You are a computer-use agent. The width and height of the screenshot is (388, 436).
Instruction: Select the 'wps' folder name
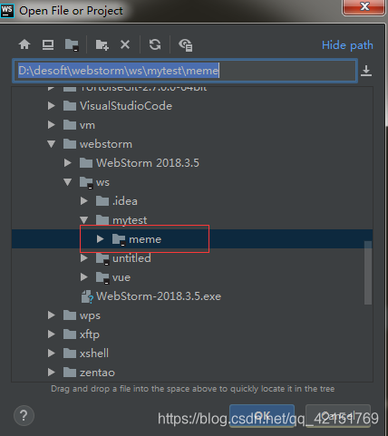90,315
